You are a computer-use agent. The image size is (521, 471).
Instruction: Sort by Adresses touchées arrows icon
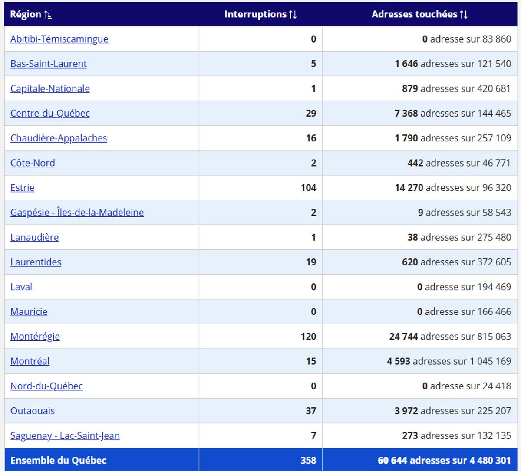(x=463, y=15)
